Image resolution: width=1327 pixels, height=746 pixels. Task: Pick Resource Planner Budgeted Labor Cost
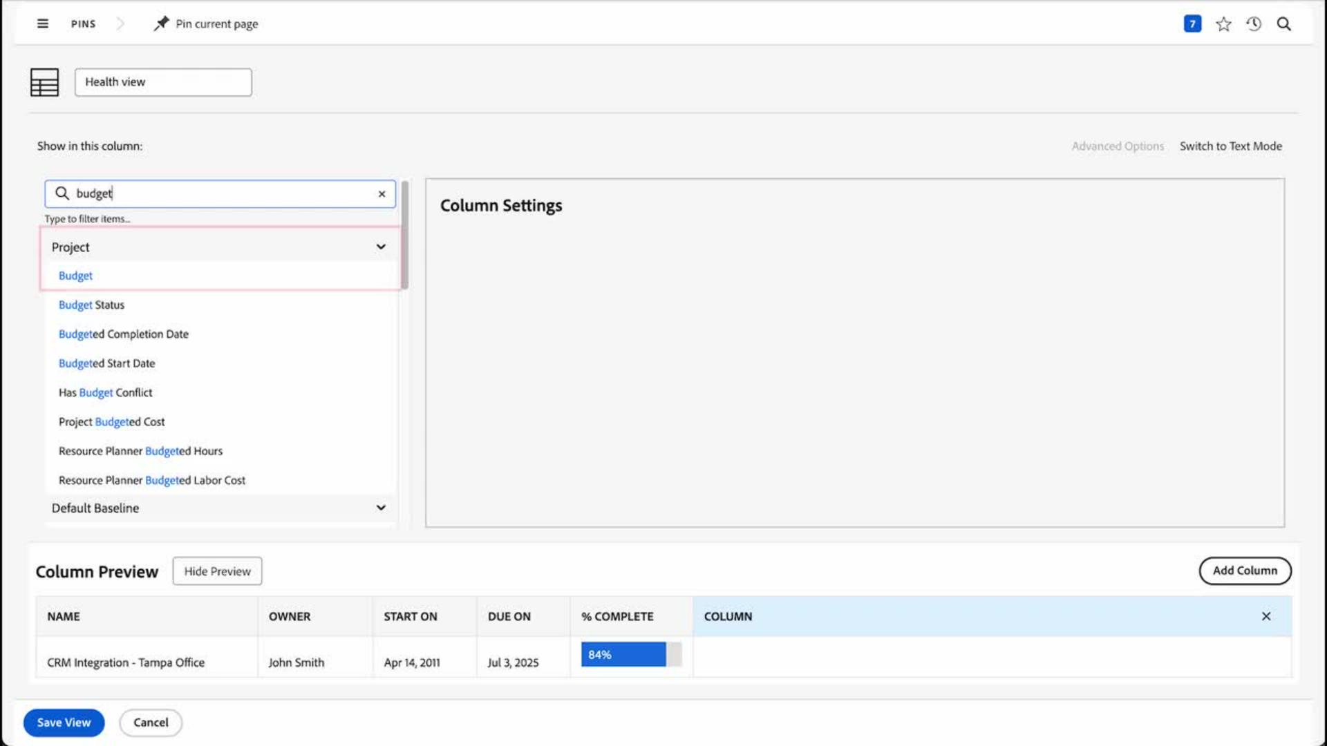(x=151, y=480)
